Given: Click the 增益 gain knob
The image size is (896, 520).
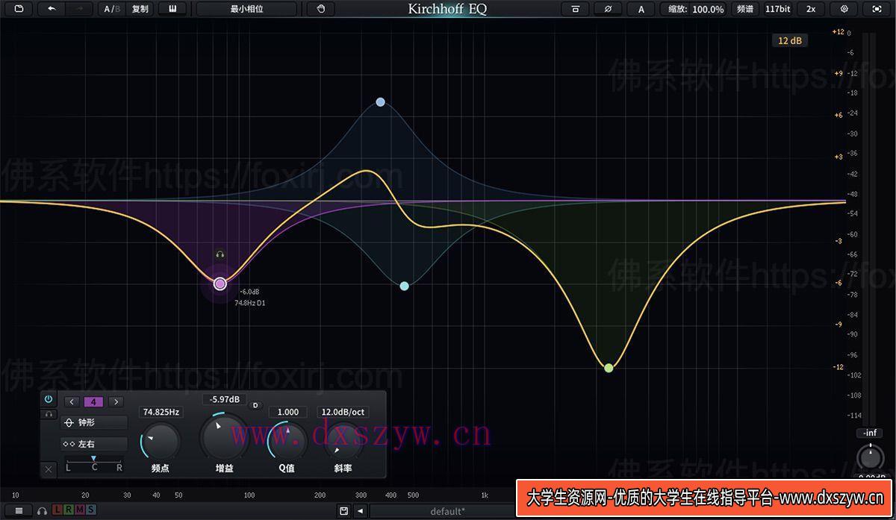Looking at the screenshot, I should tap(224, 436).
